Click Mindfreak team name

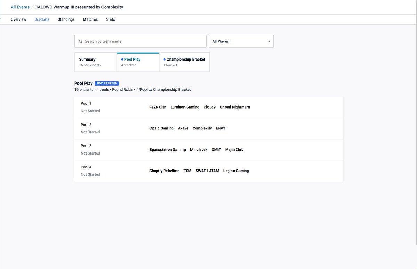pos(199,150)
